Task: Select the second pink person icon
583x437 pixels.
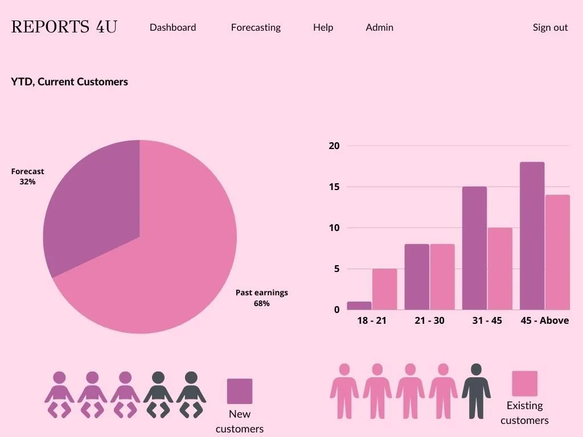Action: (377, 390)
